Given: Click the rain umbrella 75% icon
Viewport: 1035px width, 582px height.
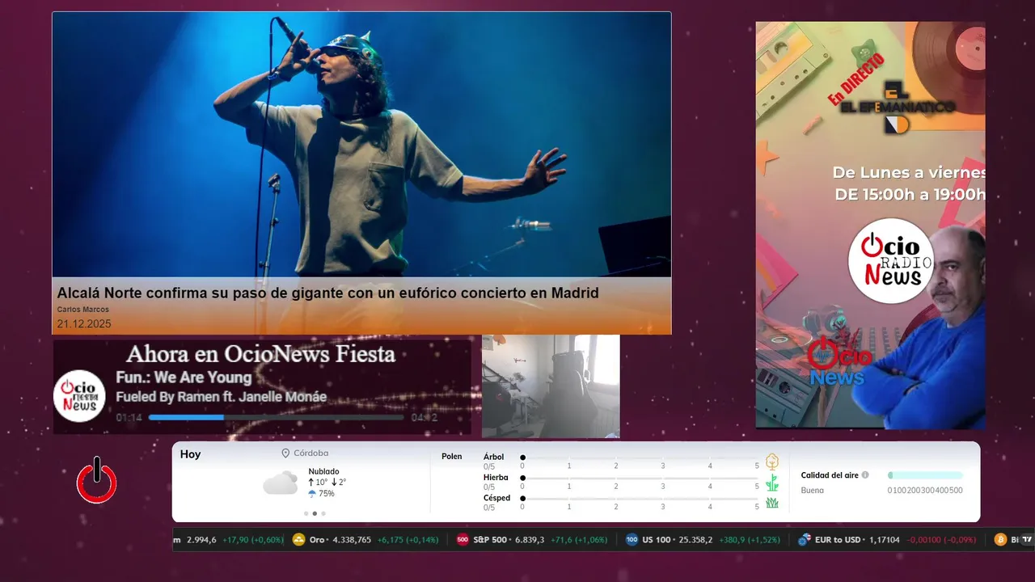Looking at the screenshot, I should click(x=312, y=493).
